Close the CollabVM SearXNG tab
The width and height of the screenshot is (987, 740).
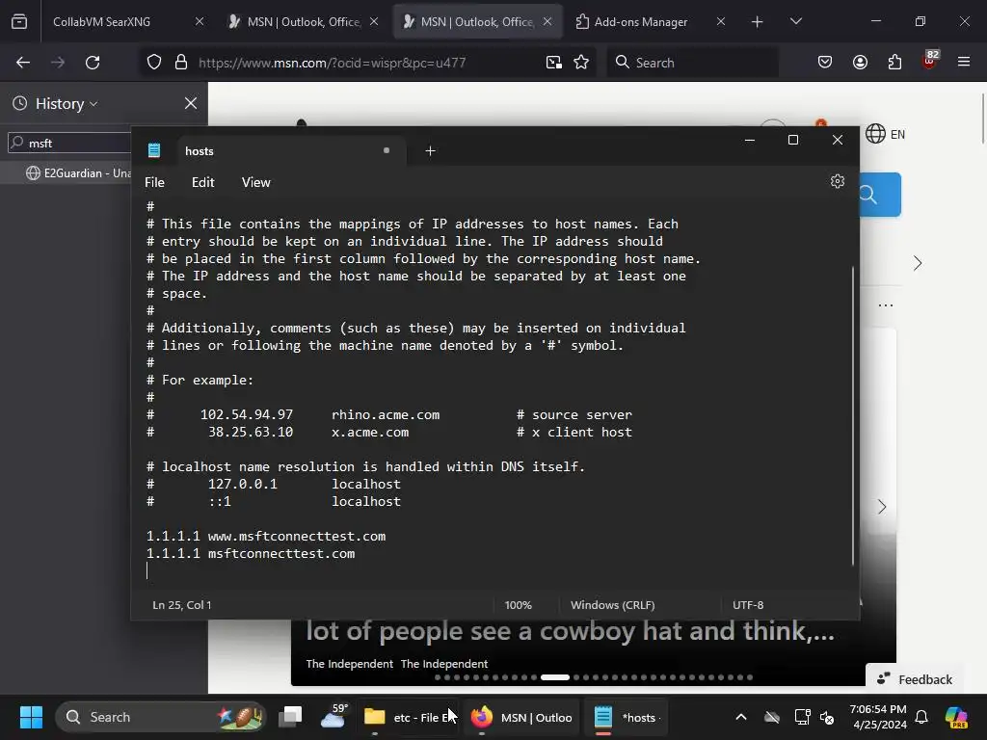coord(200,21)
